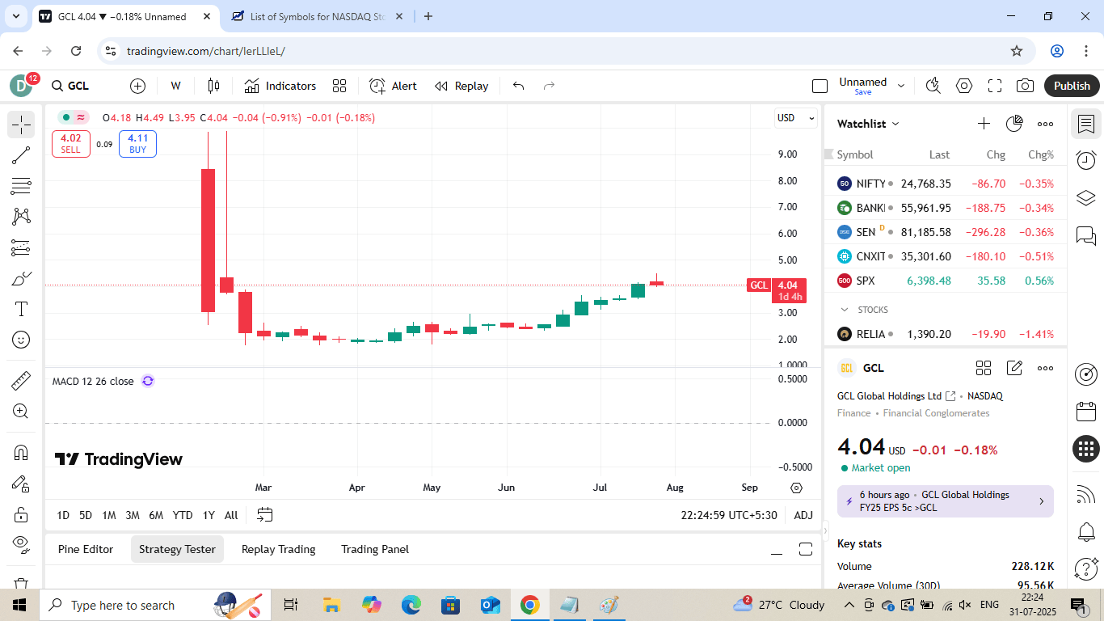
Task: Select the ruler measure tool
Action: click(x=21, y=380)
